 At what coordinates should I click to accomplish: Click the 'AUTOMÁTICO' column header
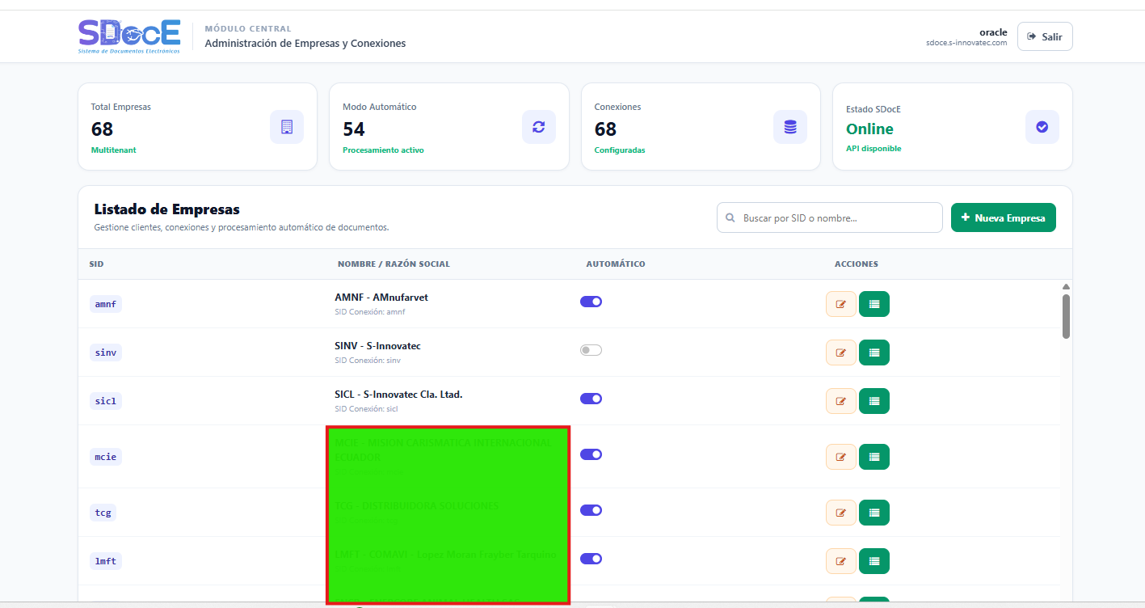[616, 264]
